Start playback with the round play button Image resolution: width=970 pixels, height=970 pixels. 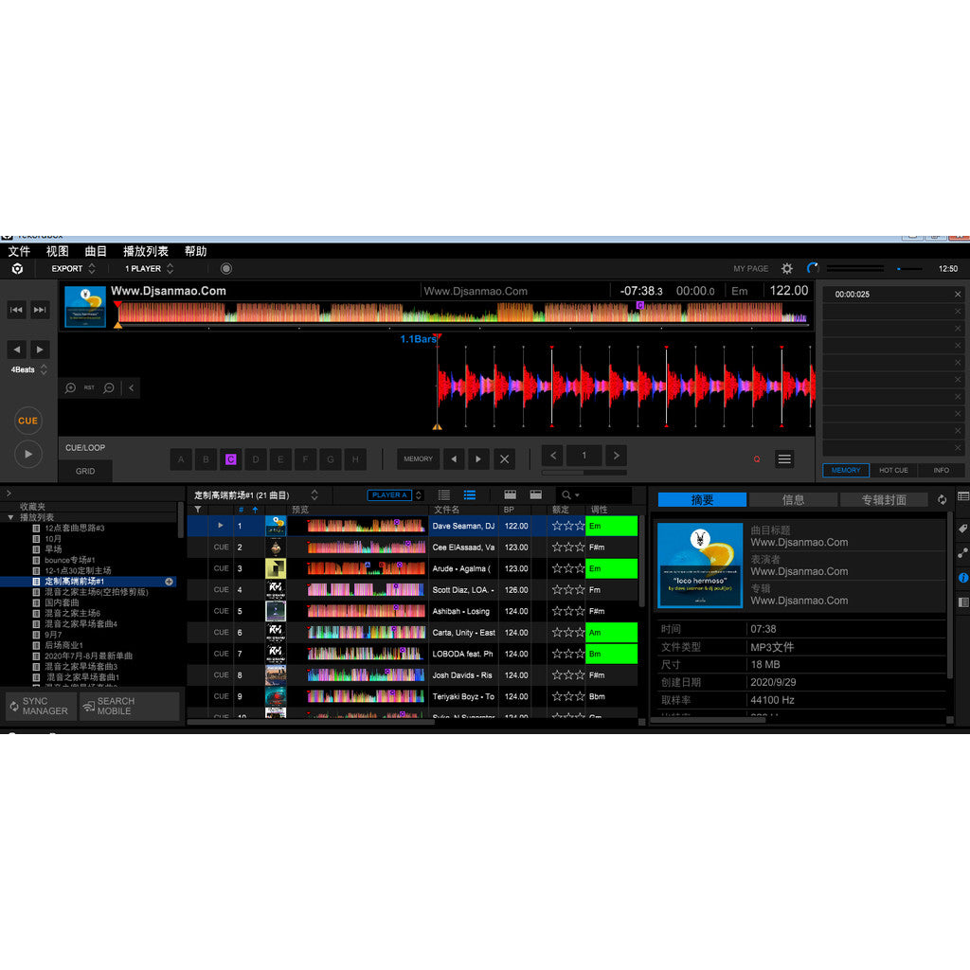[27, 454]
